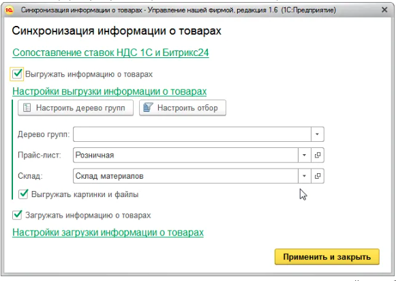Close the Синхронизация информации о товарах window
The image size is (396, 281).
tap(384, 10)
